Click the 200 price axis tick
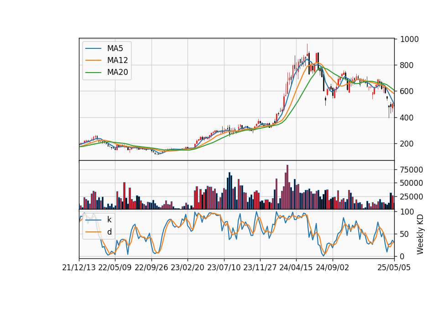The height and width of the screenshot is (315, 438). tap(407, 144)
